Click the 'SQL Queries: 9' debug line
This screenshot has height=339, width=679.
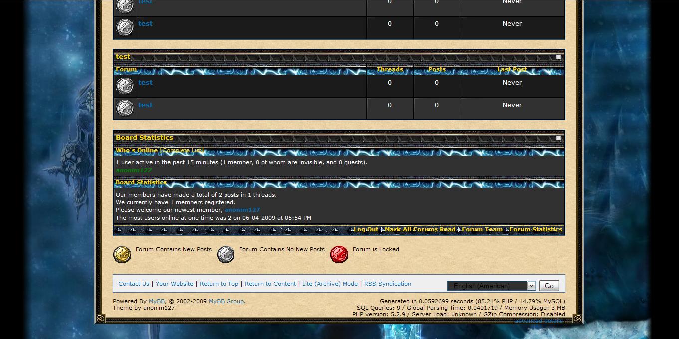461,308
